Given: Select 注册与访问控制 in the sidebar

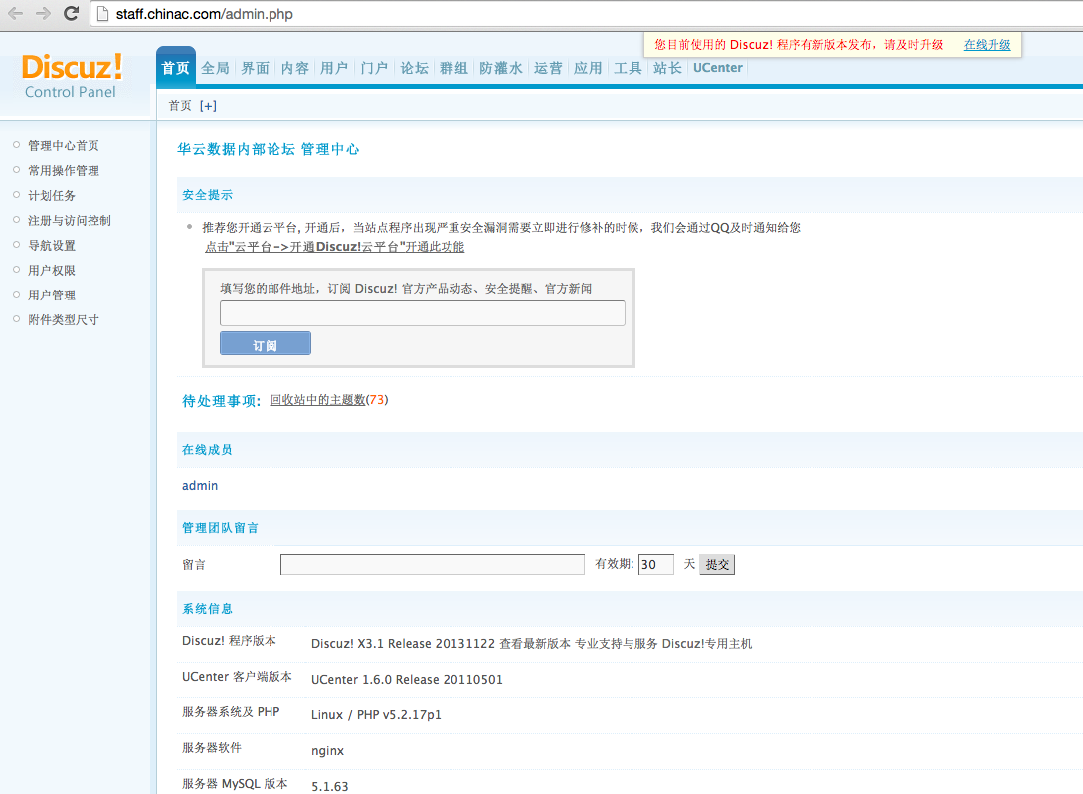Looking at the screenshot, I should (69, 221).
